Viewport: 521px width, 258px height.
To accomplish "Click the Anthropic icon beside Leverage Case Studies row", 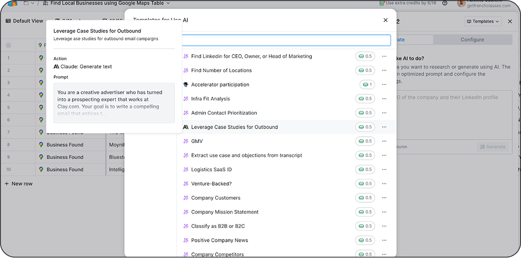I will pos(186,127).
